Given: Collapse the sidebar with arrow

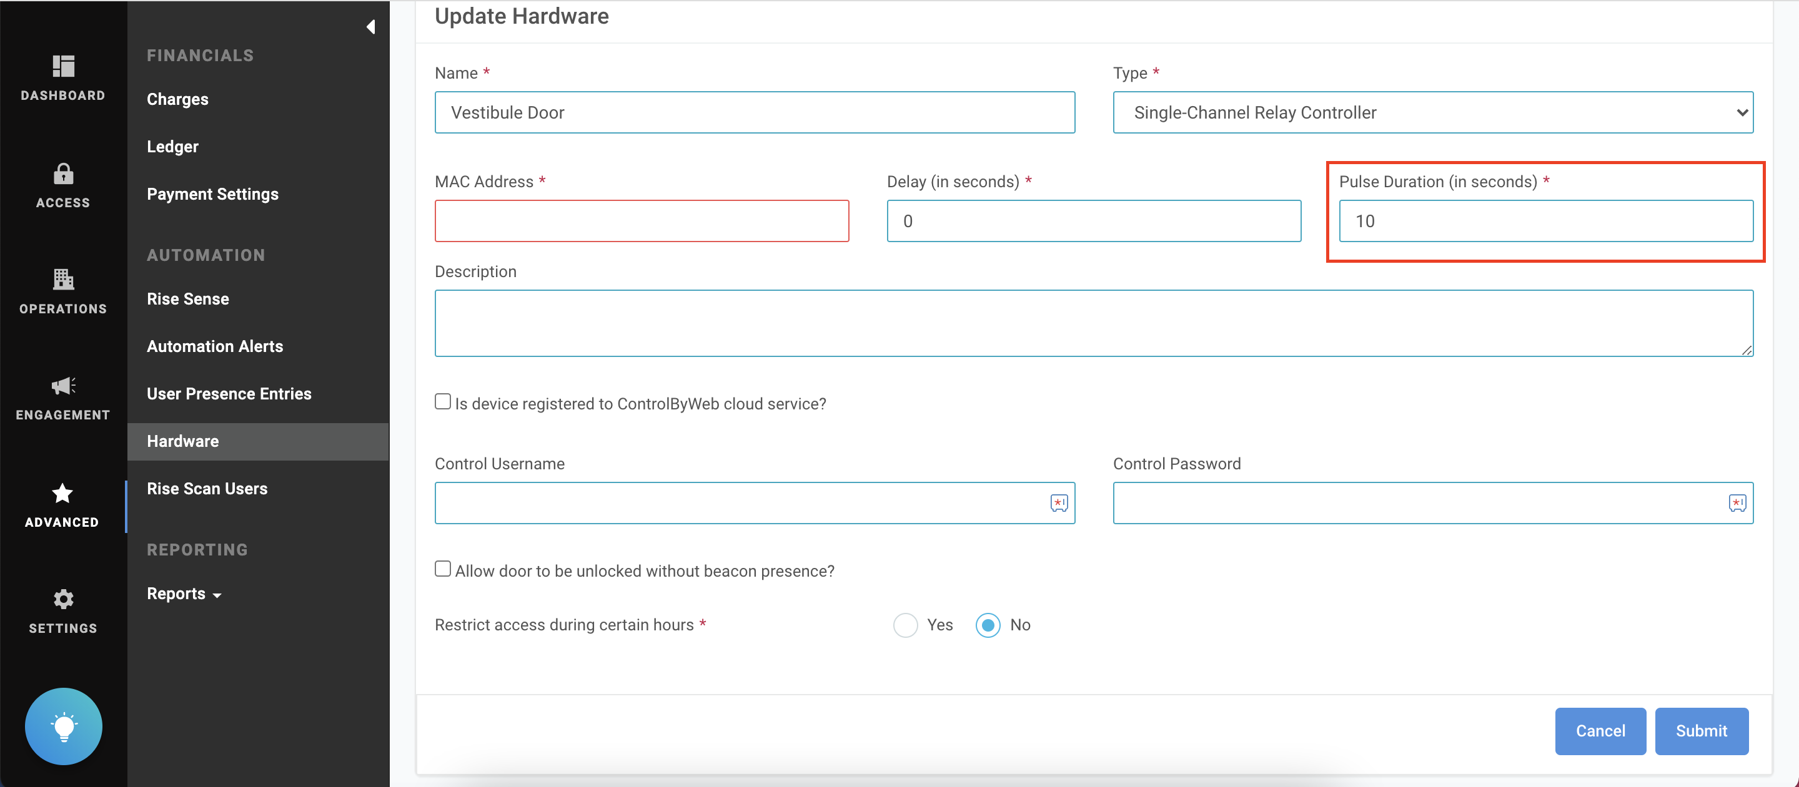Looking at the screenshot, I should coord(371,26).
